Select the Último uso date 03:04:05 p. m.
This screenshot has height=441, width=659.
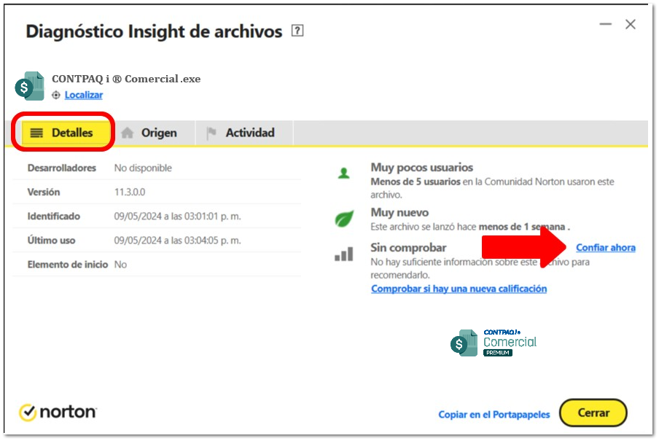[177, 241]
